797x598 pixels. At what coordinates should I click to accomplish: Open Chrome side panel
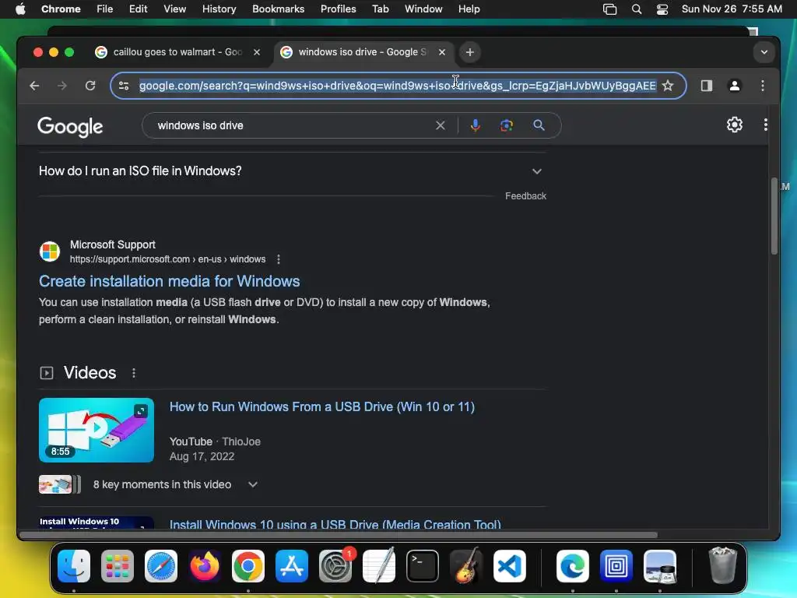[x=707, y=86]
